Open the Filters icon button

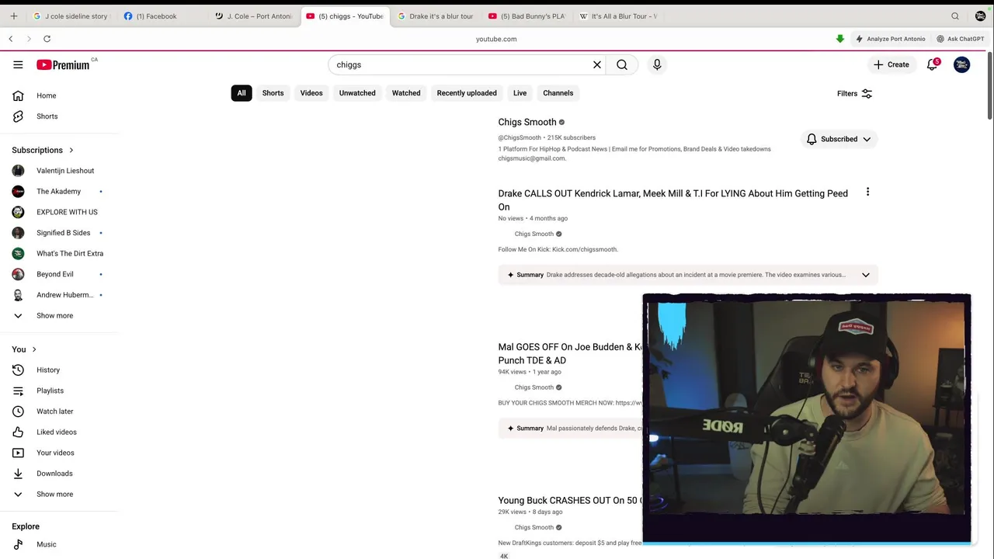pos(867,93)
